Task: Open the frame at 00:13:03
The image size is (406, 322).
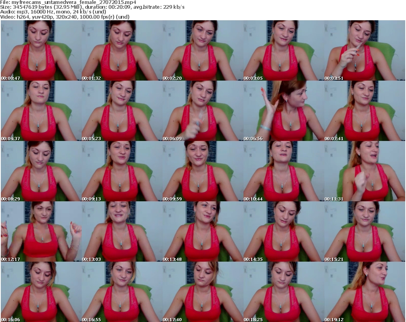Action: [x=122, y=231]
